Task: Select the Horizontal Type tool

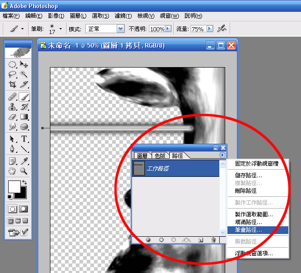Action: tap(24, 139)
